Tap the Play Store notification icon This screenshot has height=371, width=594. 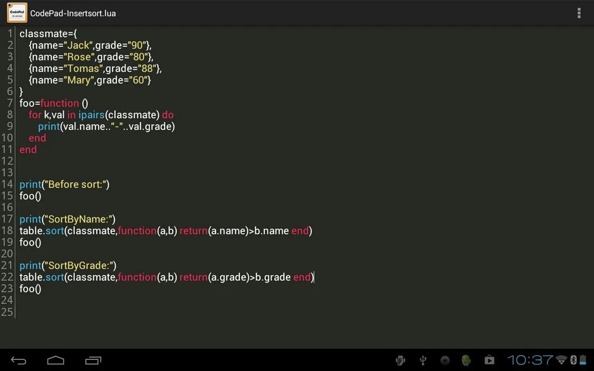(x=489, y=360)
